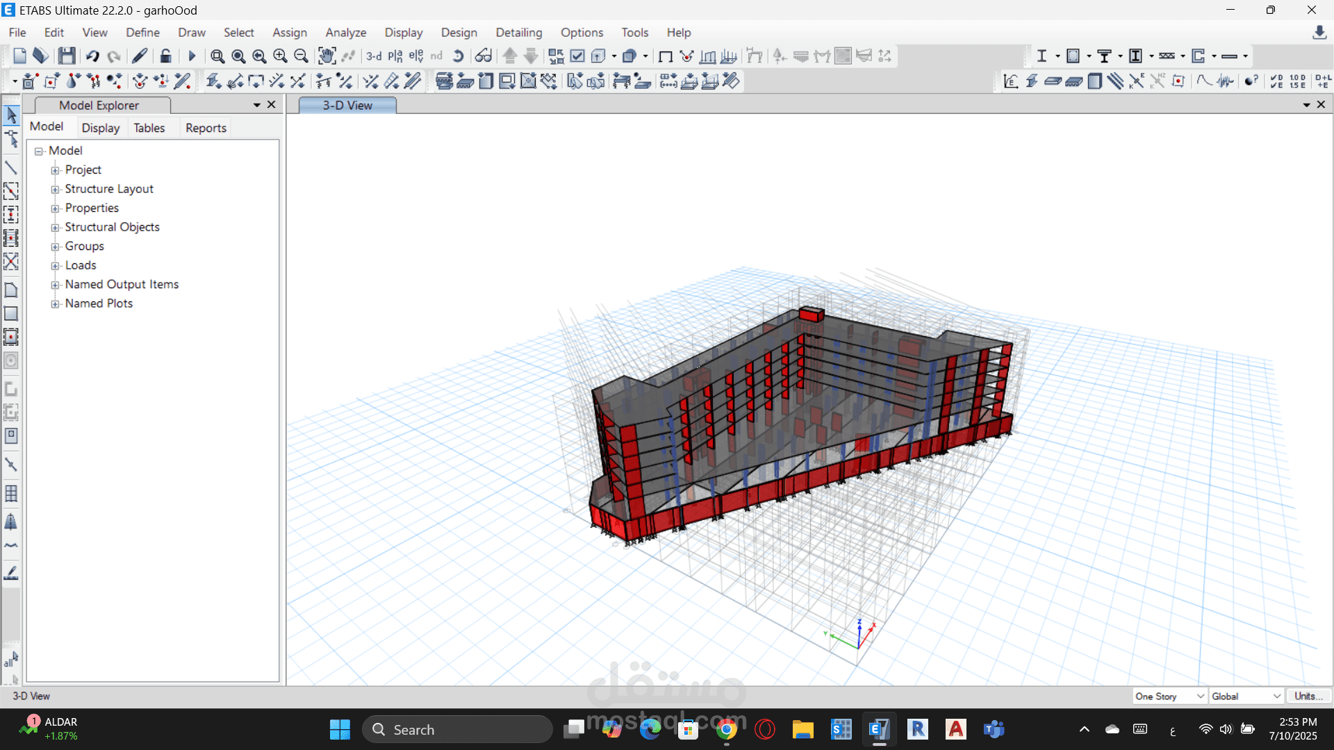The height and width of the screenshot is (750, 1334).
Task: Select the Reshape Object tool in sidebar
Action: click(x=11, y=140)
